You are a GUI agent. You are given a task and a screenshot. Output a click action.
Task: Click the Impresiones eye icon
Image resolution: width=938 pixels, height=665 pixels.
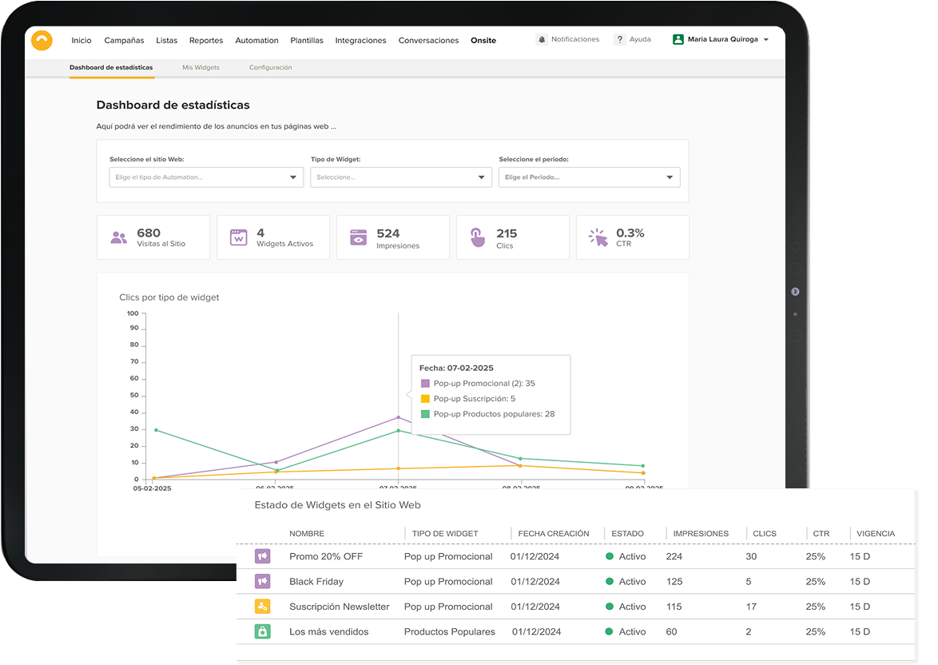tap(358, 237)
